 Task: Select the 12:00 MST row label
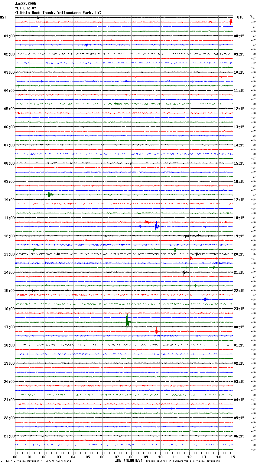(9, 236)
